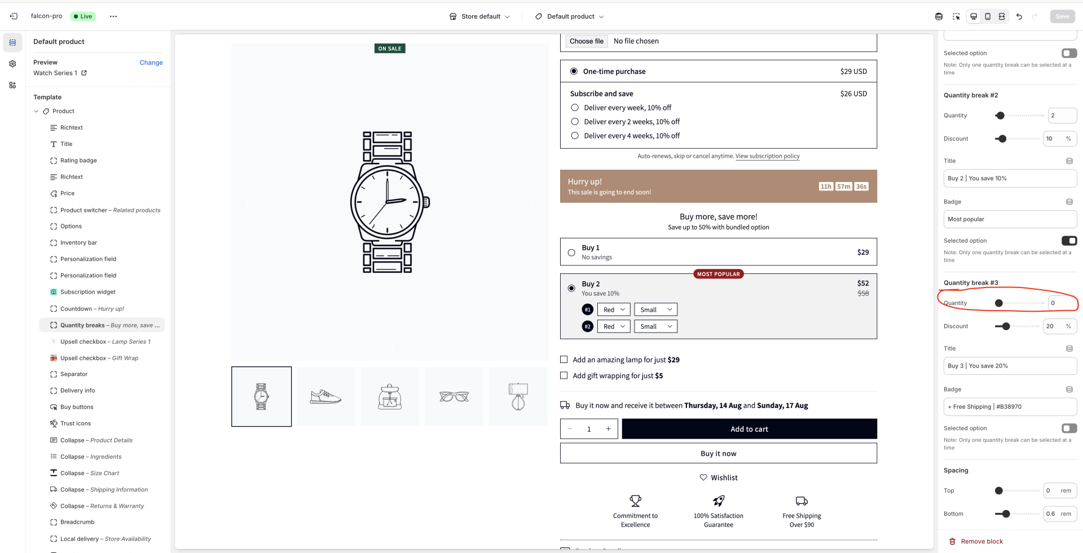Toggle Selected option for Quantity break #3
The width and height of the screenshot is (1083, 553).
pyautogui.click(x=1069, y=428)
